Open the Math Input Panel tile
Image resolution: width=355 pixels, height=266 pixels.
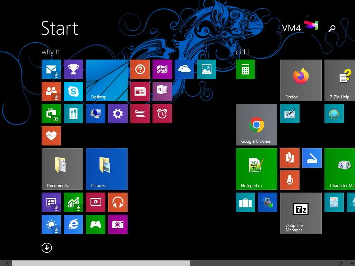pos(290,114)
